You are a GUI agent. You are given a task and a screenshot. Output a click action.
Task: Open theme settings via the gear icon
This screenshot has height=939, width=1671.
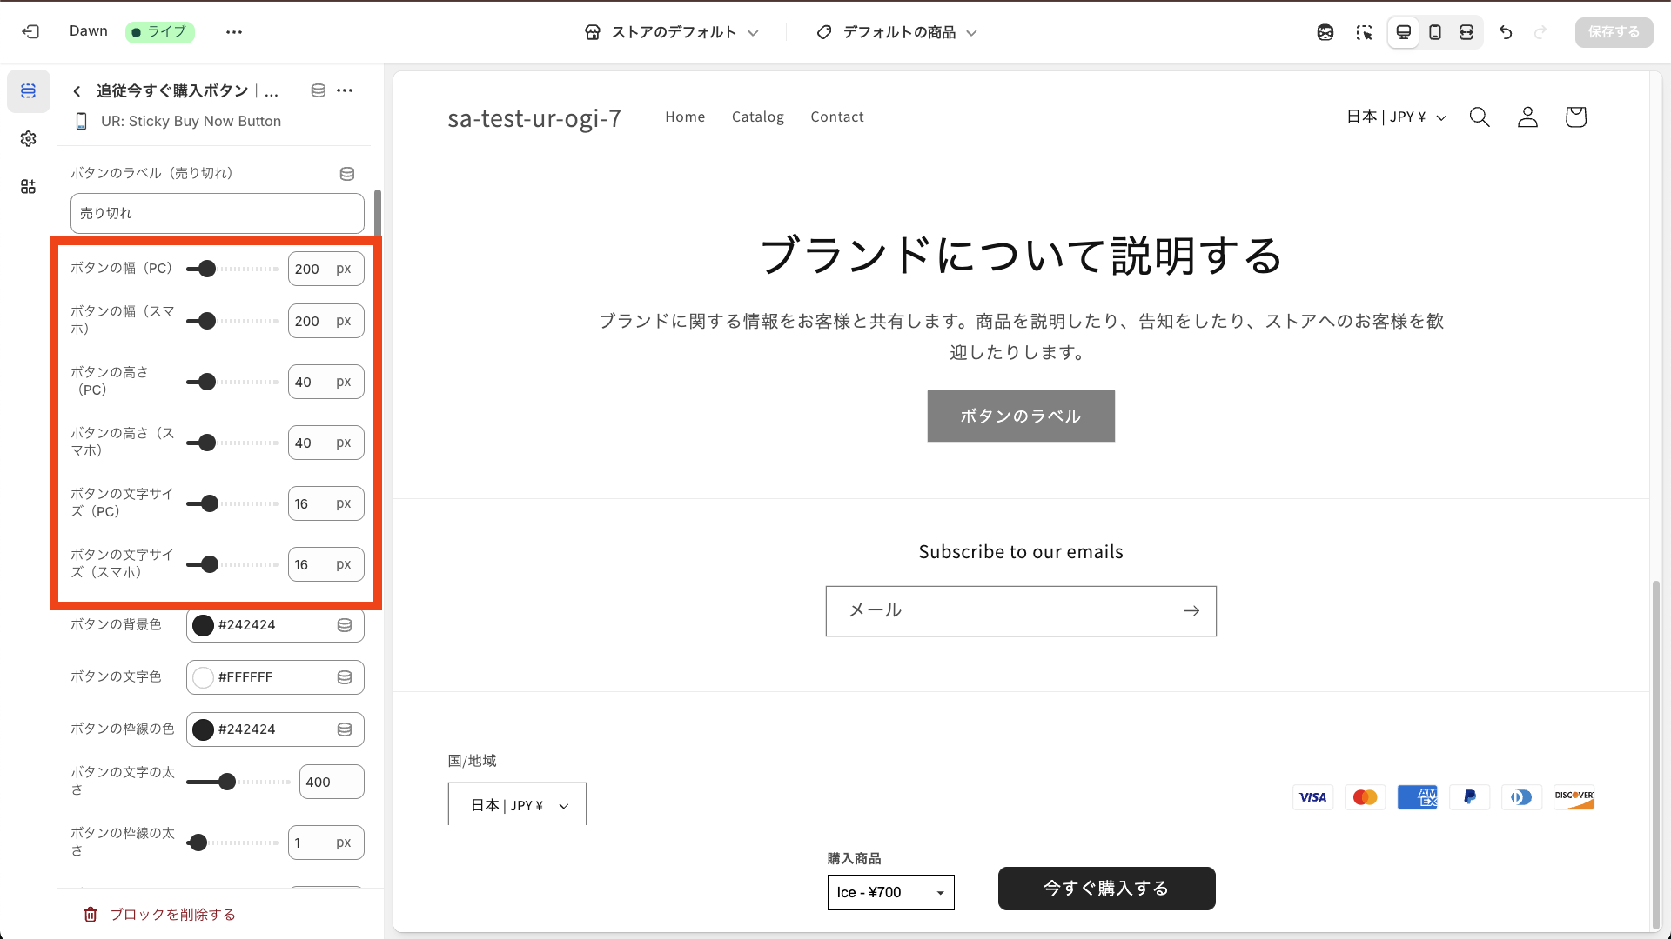pyautogui.click(x=28, y=138)
